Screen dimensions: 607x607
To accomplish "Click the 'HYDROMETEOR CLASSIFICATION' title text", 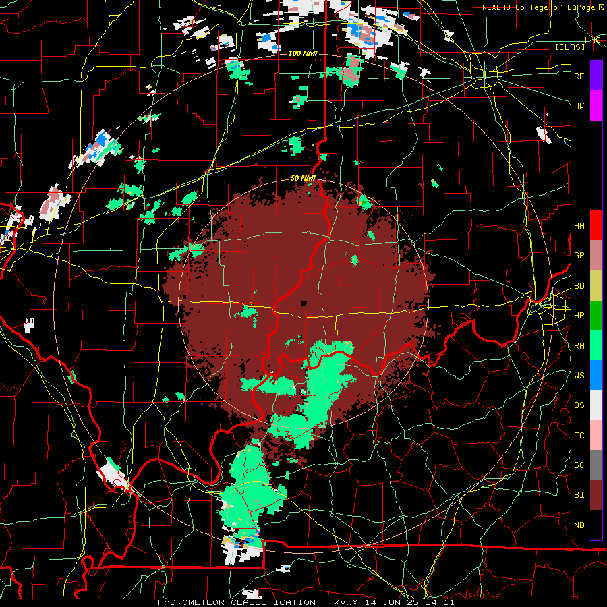I will (x=237, y=602).
